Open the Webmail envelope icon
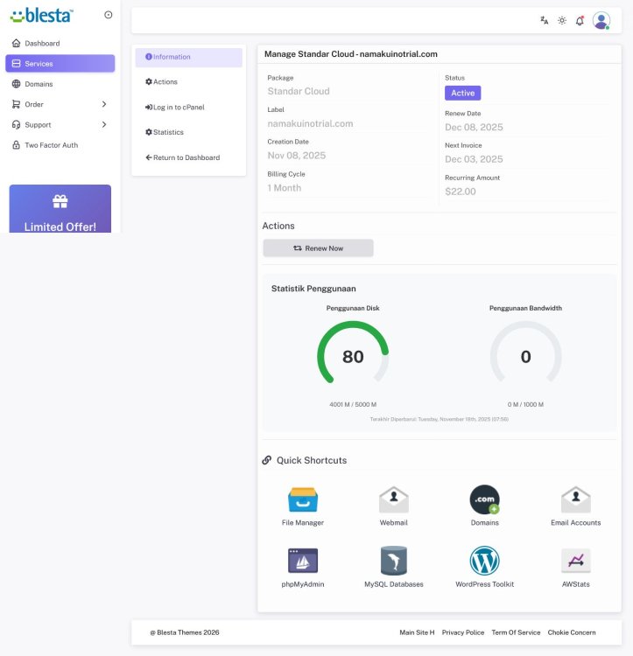 tap(394, 499)
